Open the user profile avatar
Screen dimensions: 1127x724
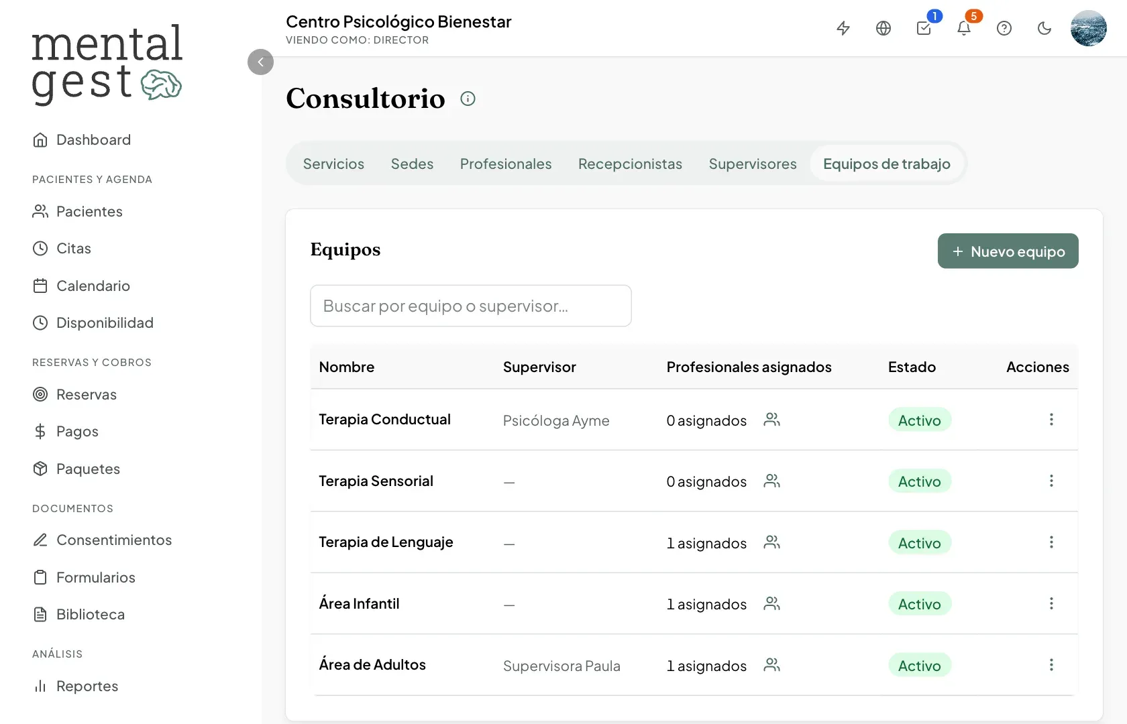point(1089,28)
